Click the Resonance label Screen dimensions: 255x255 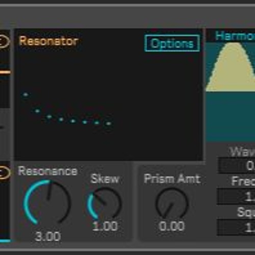[x=47, y=171]
